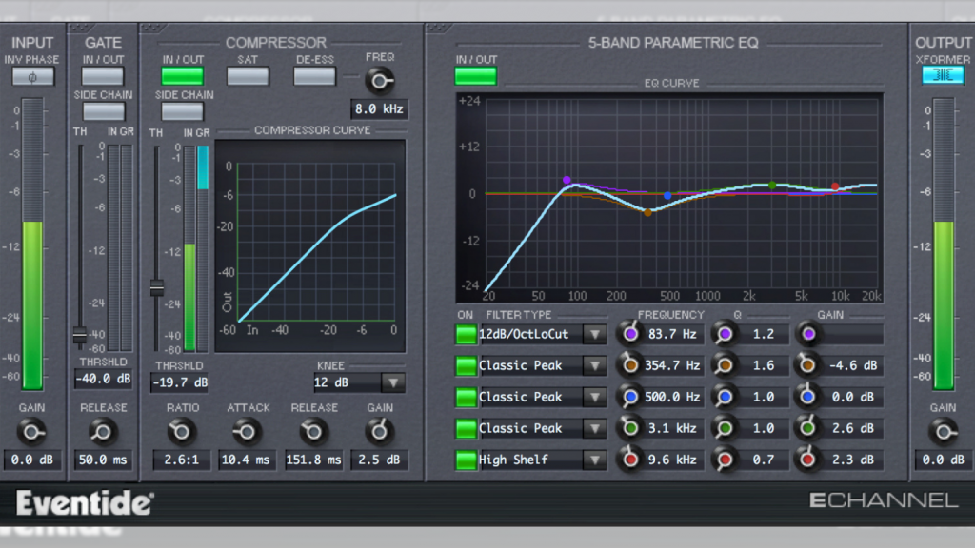The height and width of the screenshot is (548, 975).
Task: Click the Gate Release knob
Action: tap(102, 431)
